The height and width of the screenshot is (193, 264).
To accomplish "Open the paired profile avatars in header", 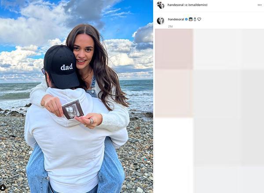I will coord(161,5).
